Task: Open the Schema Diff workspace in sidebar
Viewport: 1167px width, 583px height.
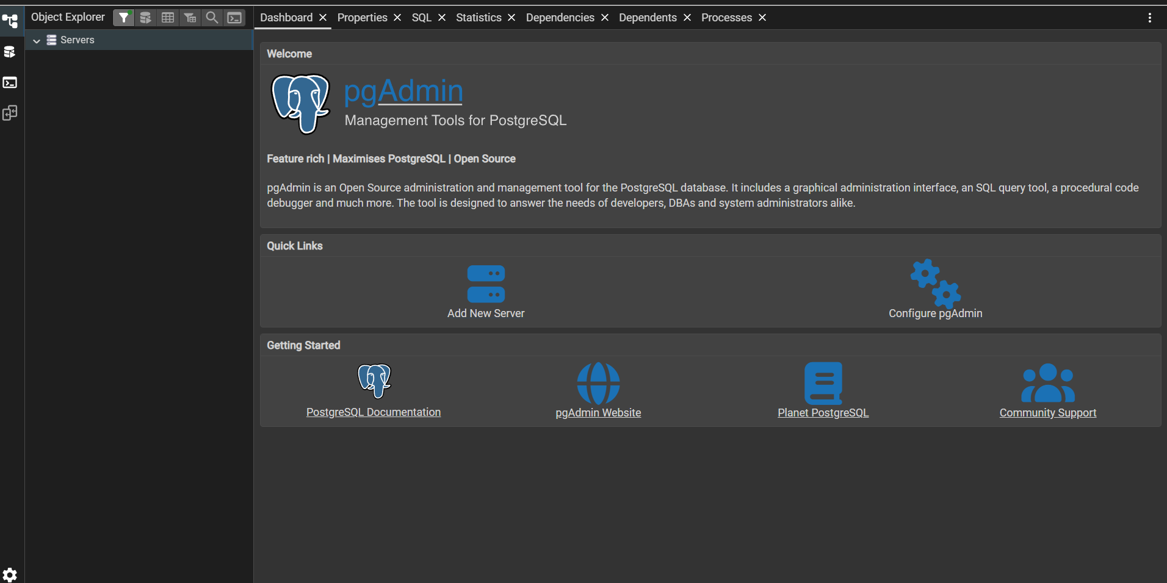Action: point(10,113)
